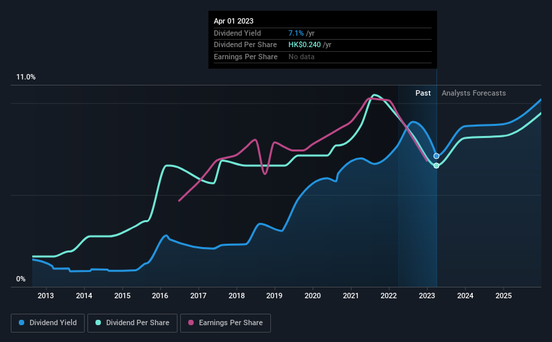Screen dimensions: 552x342
Task: Click the 2022 x-axis label
Action: point(389,296)
